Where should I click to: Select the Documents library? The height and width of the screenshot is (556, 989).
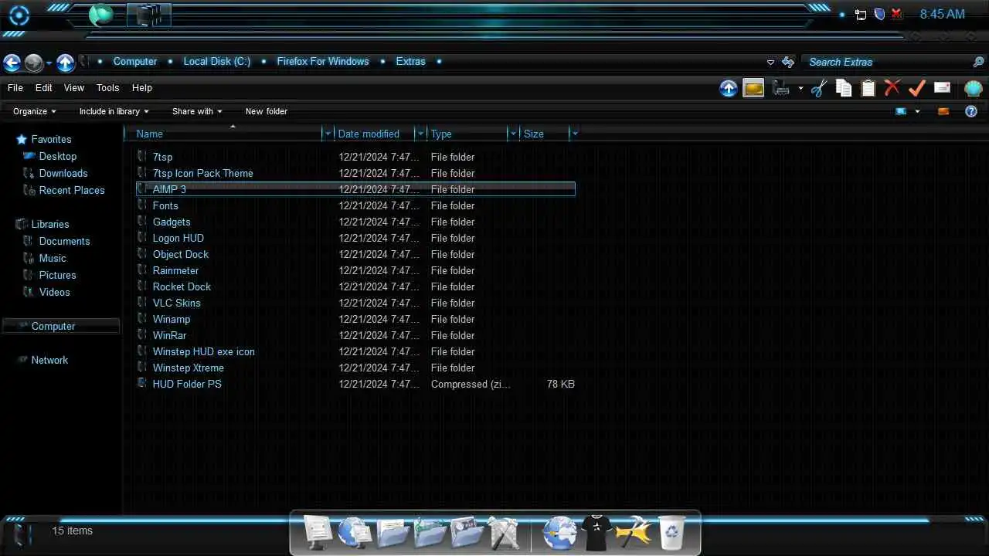(64, 242)
